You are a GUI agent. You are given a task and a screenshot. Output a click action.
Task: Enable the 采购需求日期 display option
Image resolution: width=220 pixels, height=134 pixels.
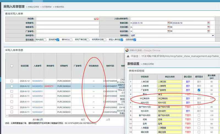pos(105,40)
